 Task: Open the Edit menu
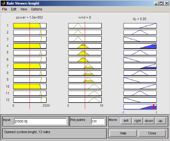pos(14,9)
